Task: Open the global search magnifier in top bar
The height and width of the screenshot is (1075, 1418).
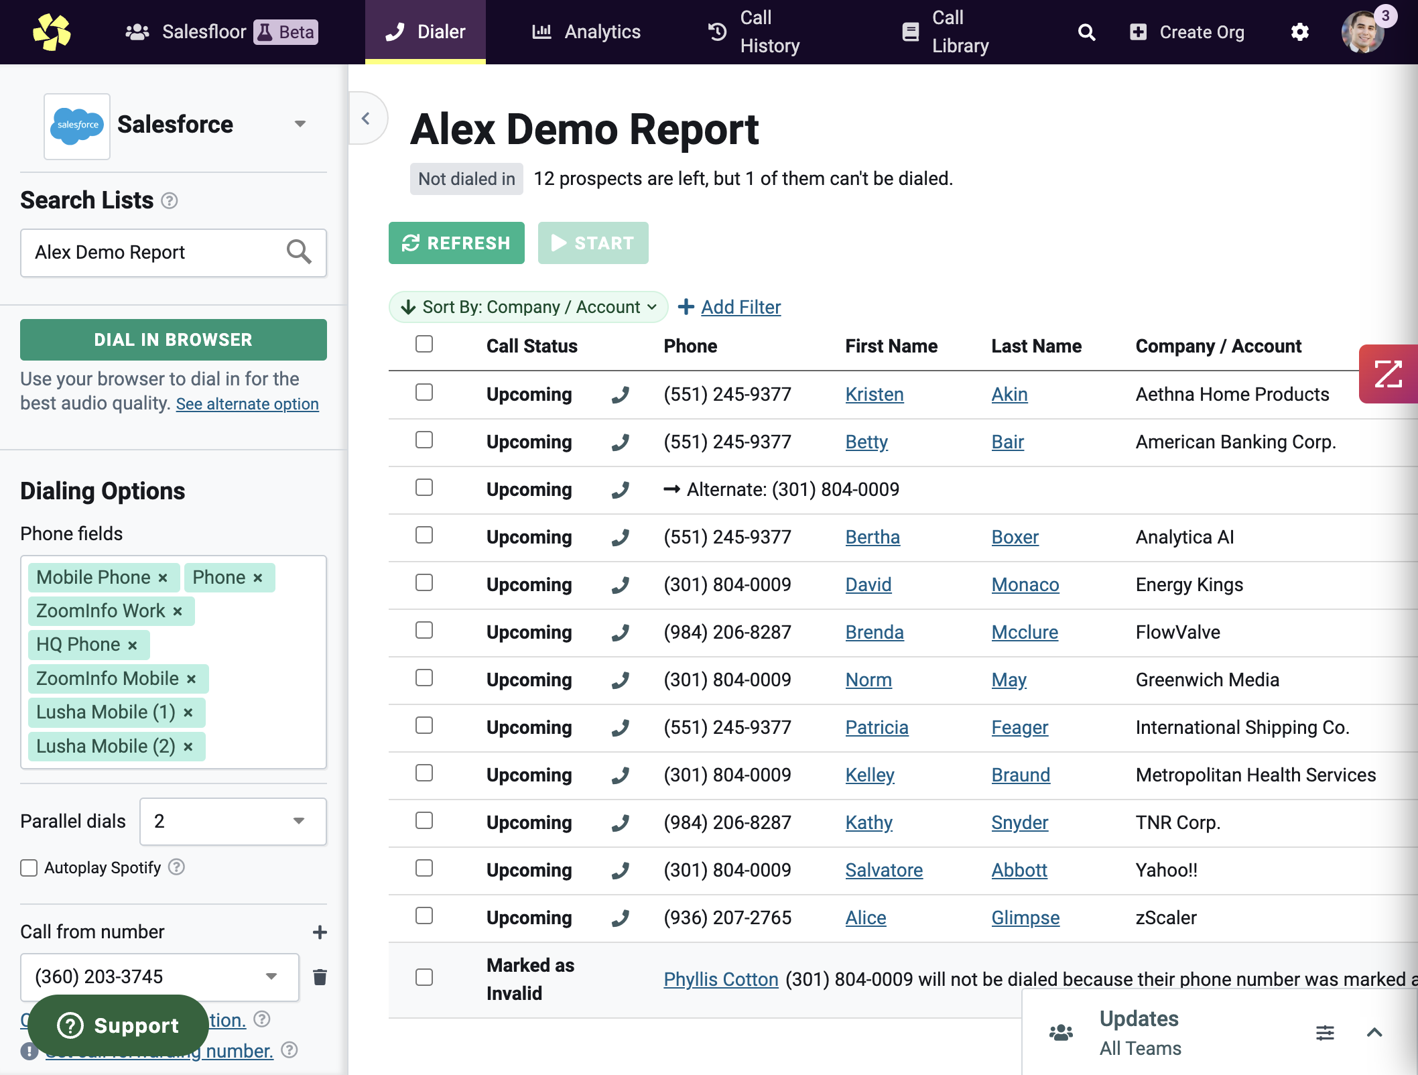Action: 1086,32
